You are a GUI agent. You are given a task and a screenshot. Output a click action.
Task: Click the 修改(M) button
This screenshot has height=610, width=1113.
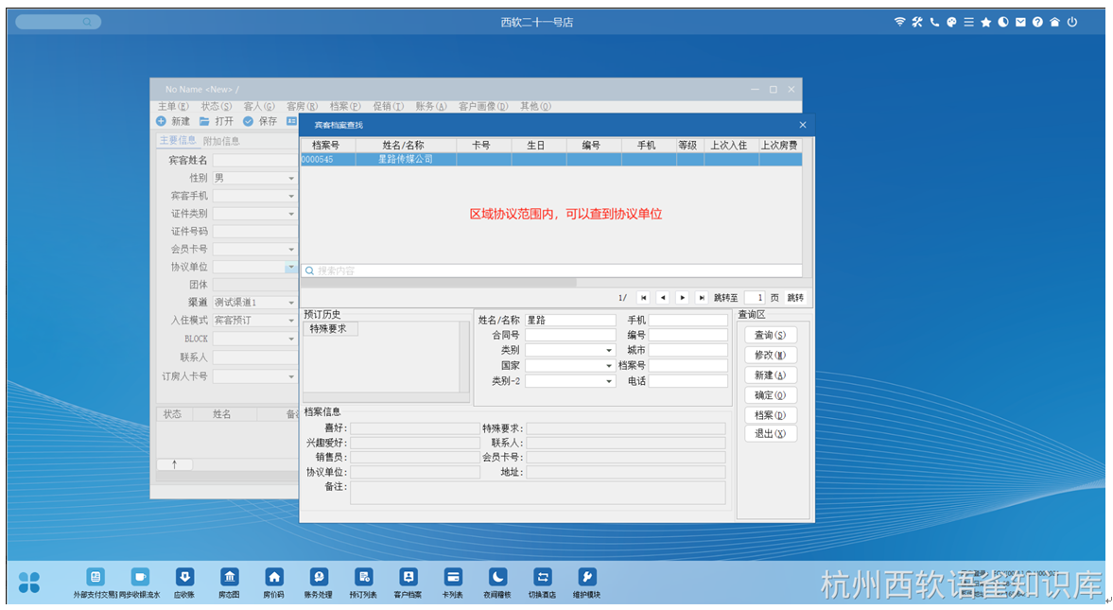tap(770, 355)
